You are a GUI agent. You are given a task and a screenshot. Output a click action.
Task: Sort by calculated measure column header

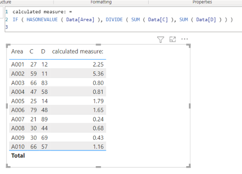(78, 51)
